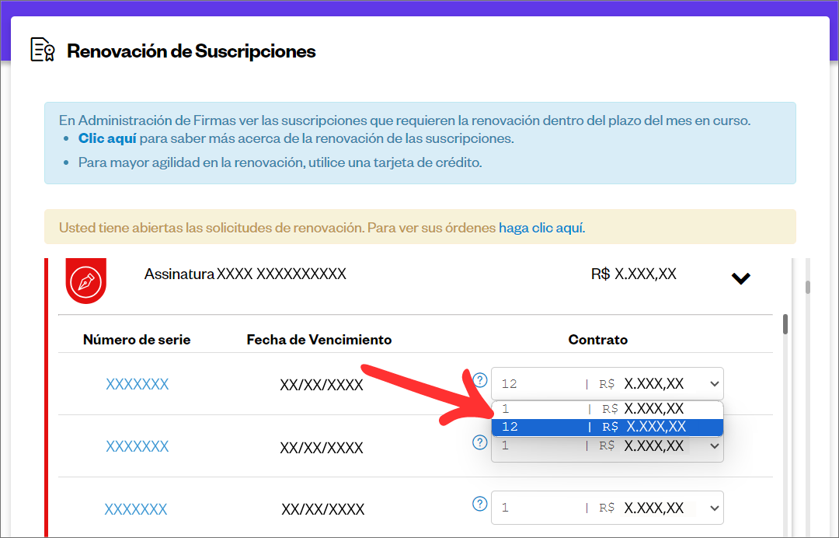Click the Assinatura total price R$ X.XXX,XX

(634, 274)
